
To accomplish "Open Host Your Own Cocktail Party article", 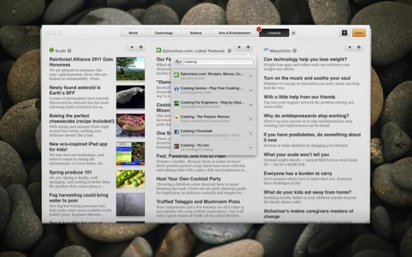I will click(x=189, y=179).
